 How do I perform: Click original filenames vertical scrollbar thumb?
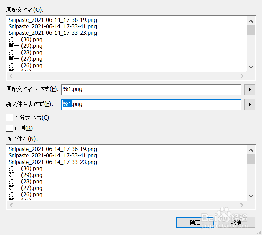(251, 30)
